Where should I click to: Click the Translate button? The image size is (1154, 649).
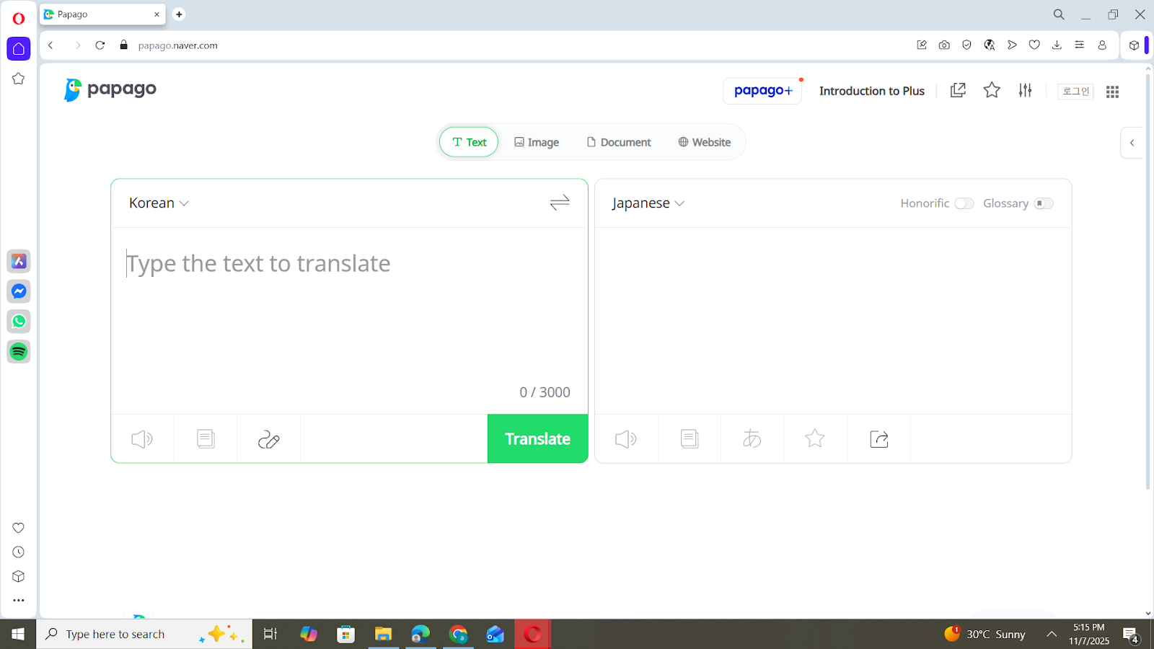(537, 438)
